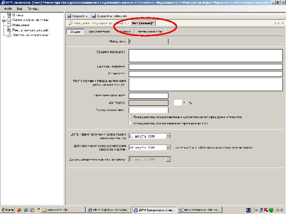Click the Место поставки товара text area
Screen dimensions: 286x214
tap(206, 85)
